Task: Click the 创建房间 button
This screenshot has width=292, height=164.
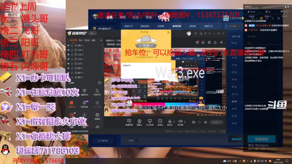Action: click(x=261, y=139)
